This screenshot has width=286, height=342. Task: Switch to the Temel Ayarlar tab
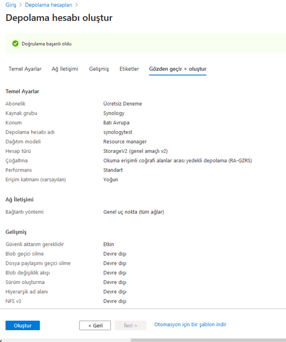[25, 69]
